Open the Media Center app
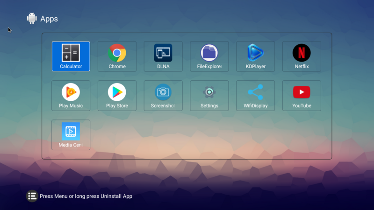 click(x=71, y=135)
